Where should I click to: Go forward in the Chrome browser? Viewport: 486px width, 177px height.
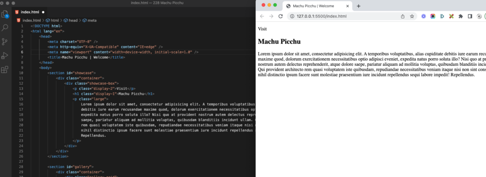coord(271,17)
